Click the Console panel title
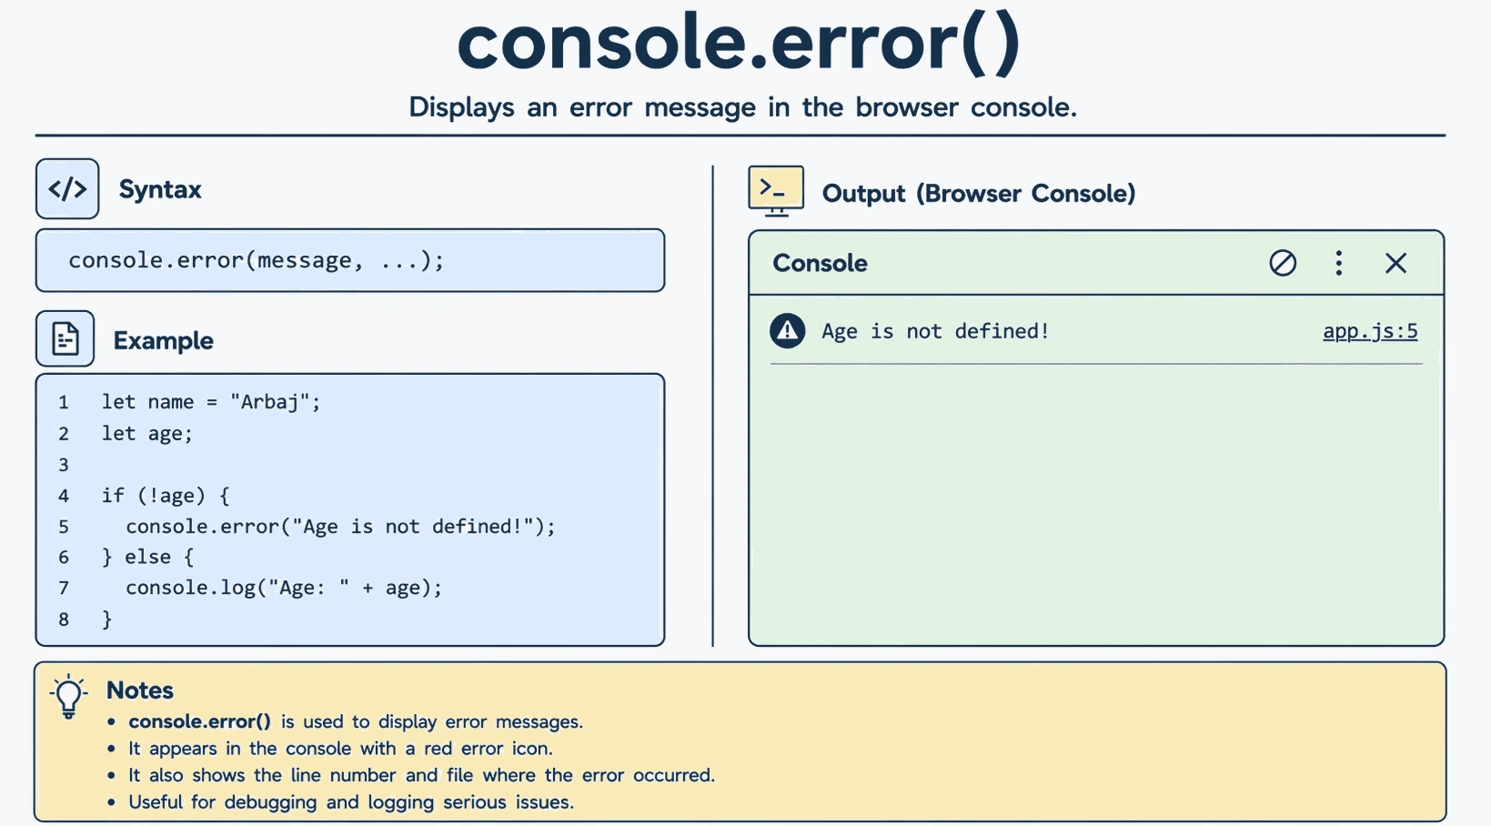 pyautogui.click(x=820, y=263)
